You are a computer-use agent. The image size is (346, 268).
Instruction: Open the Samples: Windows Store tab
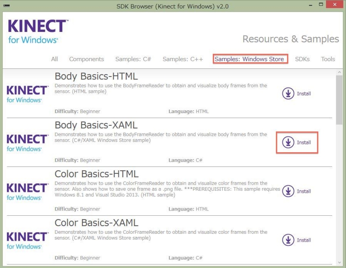tap(250, 59)
